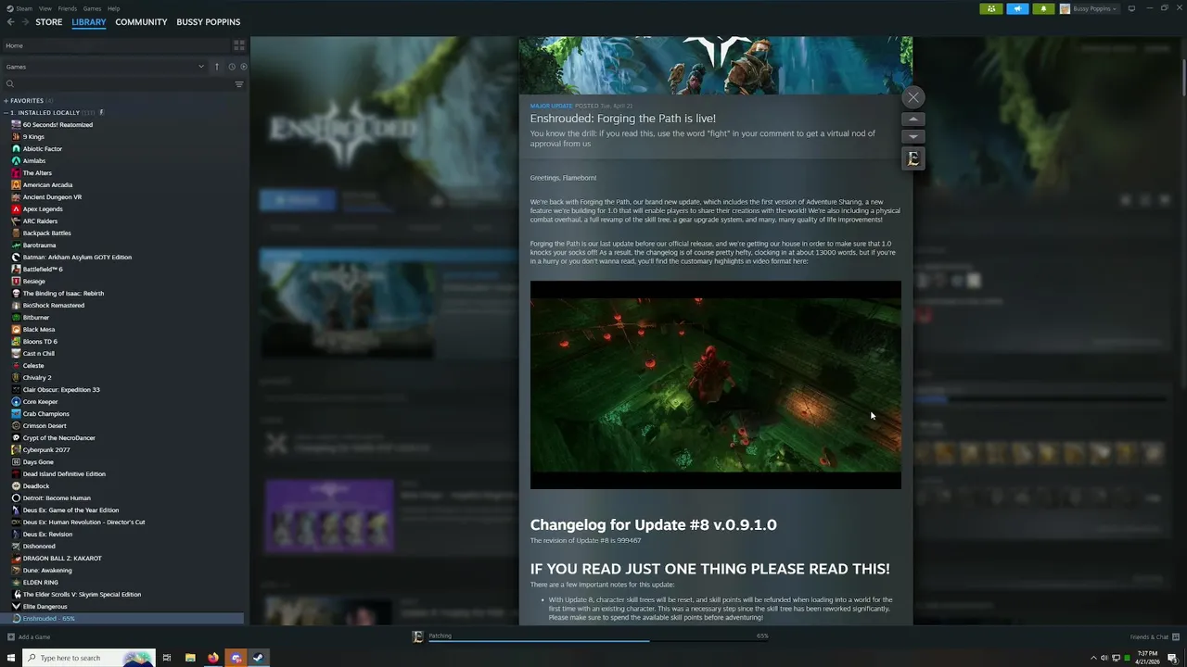This screenshot has height=667, width=1187.
Task: Select 9 Kings in the game list
Action: coord(33,137)
